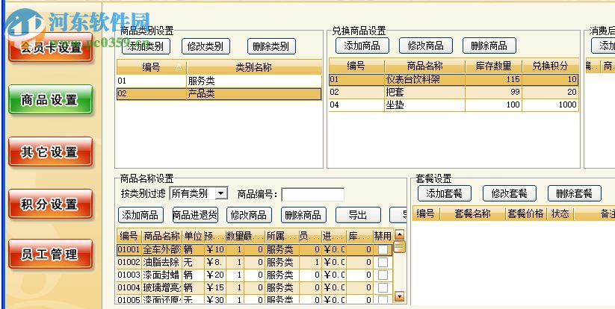Click 删除商品 in 商品名称设置 panel

click(x=303, y=215)
